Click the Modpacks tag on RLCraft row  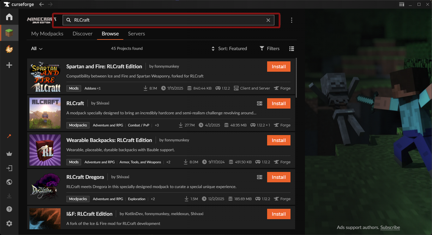tap(78, 125)
